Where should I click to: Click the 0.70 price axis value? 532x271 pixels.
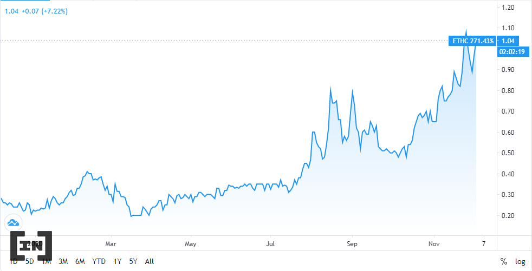tap(508, 111)
